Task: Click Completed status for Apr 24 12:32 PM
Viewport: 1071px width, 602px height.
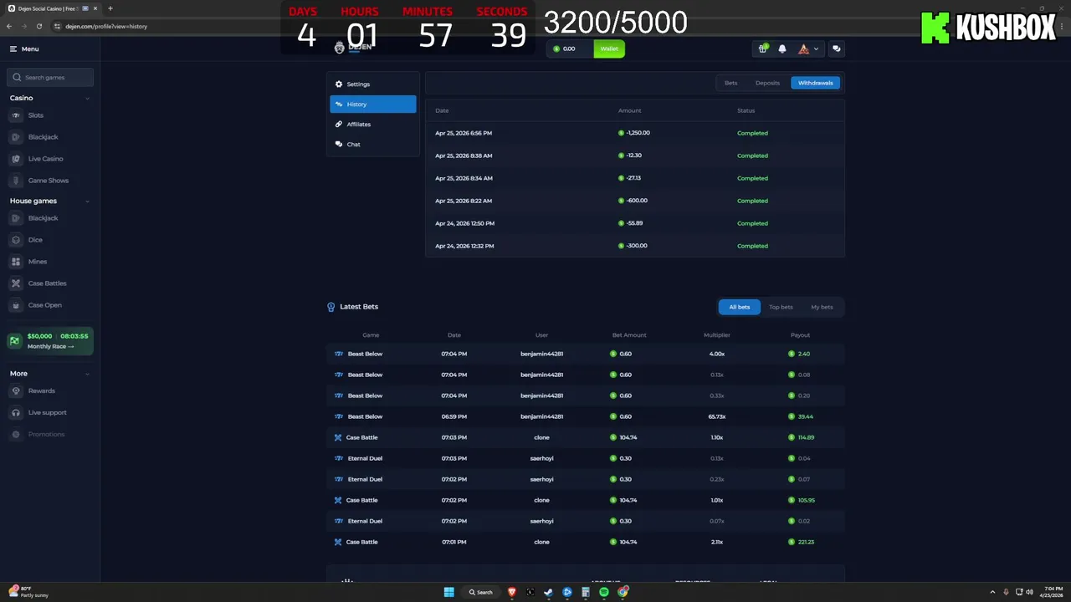Action: pos(752,246)
